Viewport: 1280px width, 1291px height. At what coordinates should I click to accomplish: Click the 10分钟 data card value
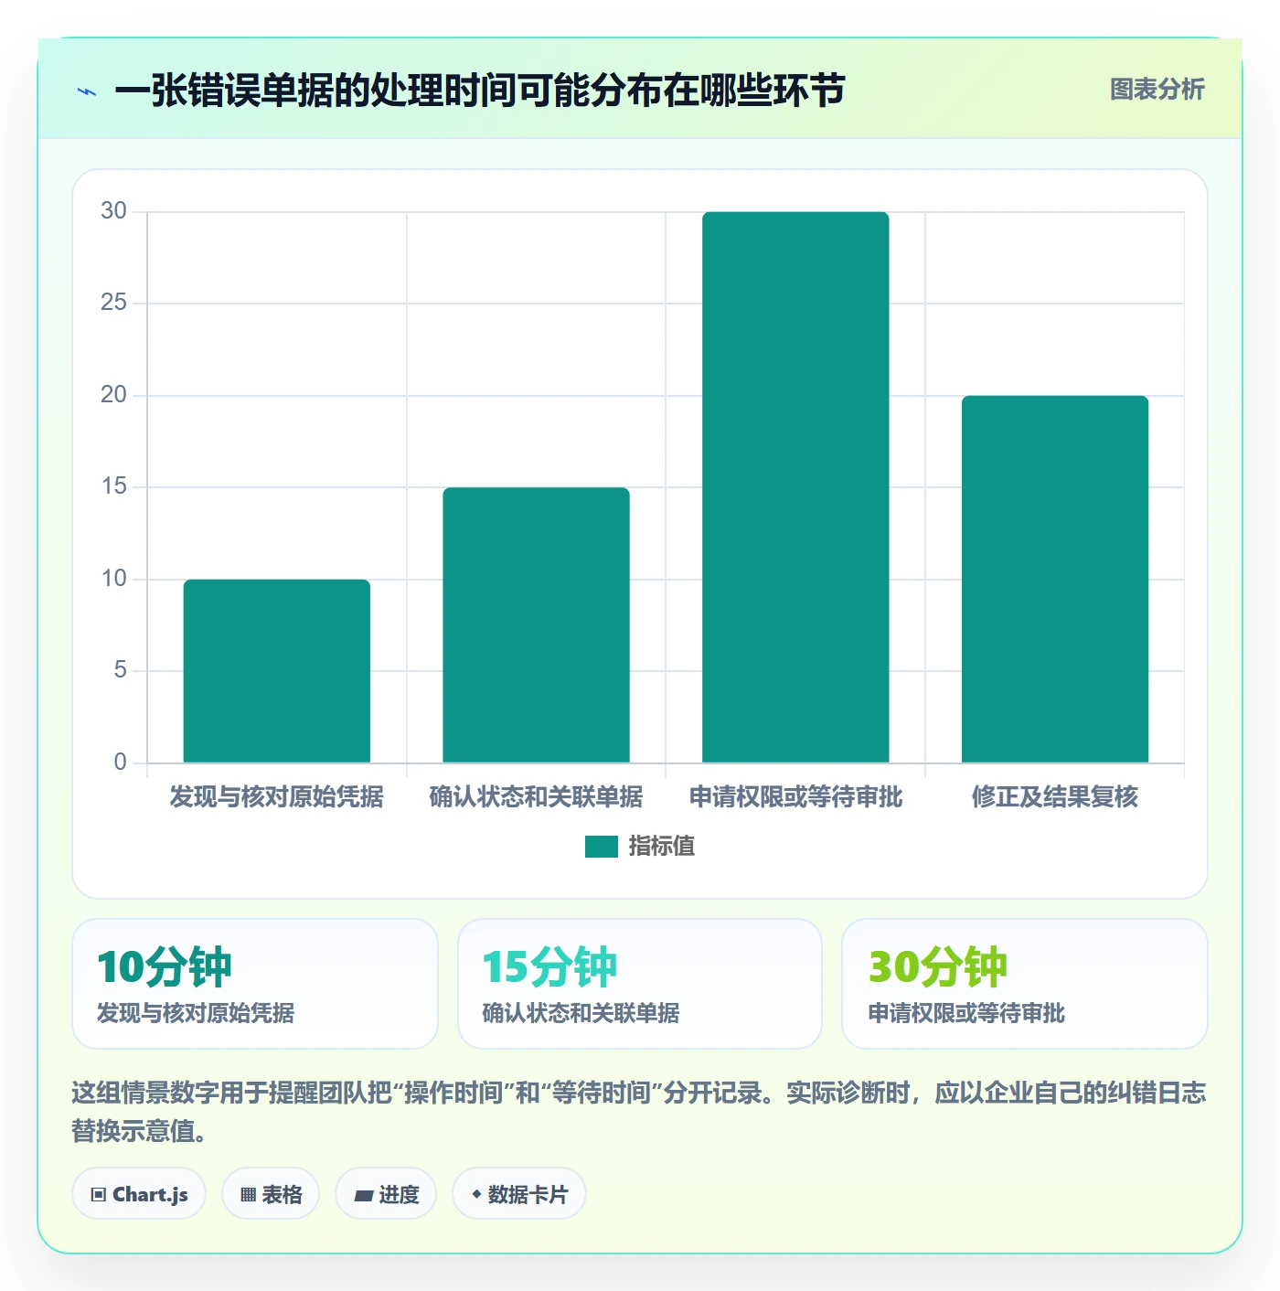click(165, 967)
